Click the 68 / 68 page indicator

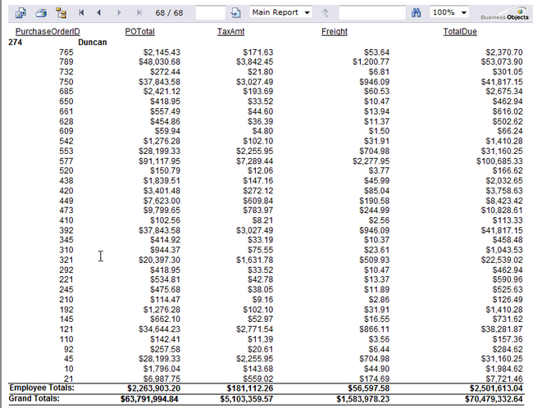click(x=169, y=13)
